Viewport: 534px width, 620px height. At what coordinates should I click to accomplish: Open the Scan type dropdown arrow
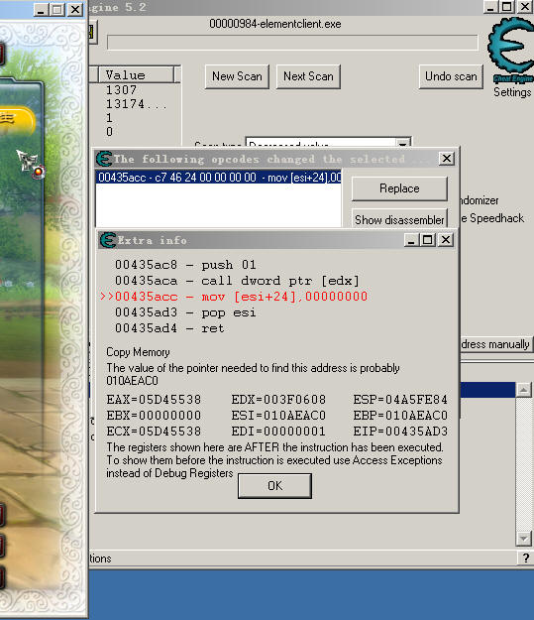[x=403, y=143]
